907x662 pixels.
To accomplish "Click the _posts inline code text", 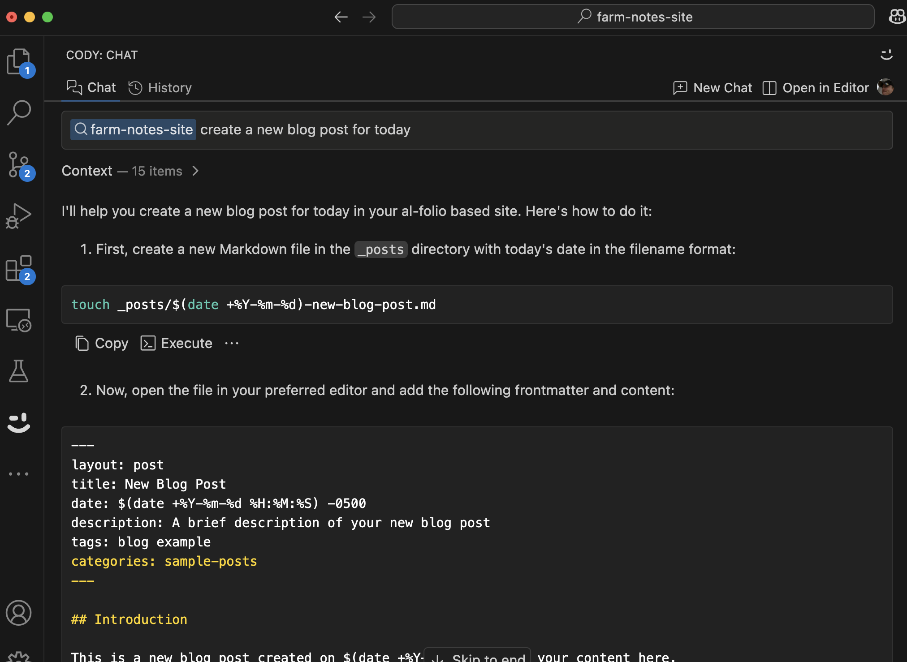I will (381, 249).
